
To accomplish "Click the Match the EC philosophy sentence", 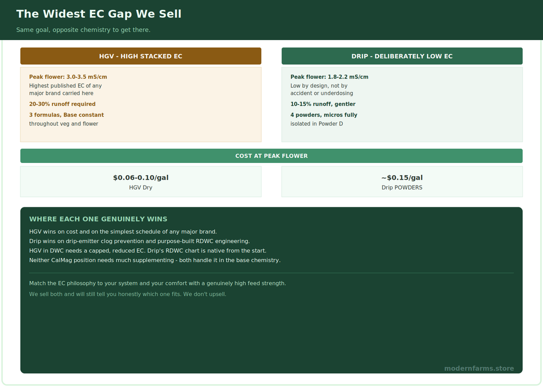I will [x=157, y=283].
